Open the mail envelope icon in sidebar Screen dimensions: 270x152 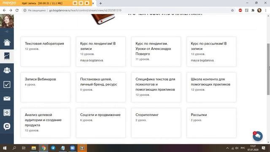tap(7, 98)
